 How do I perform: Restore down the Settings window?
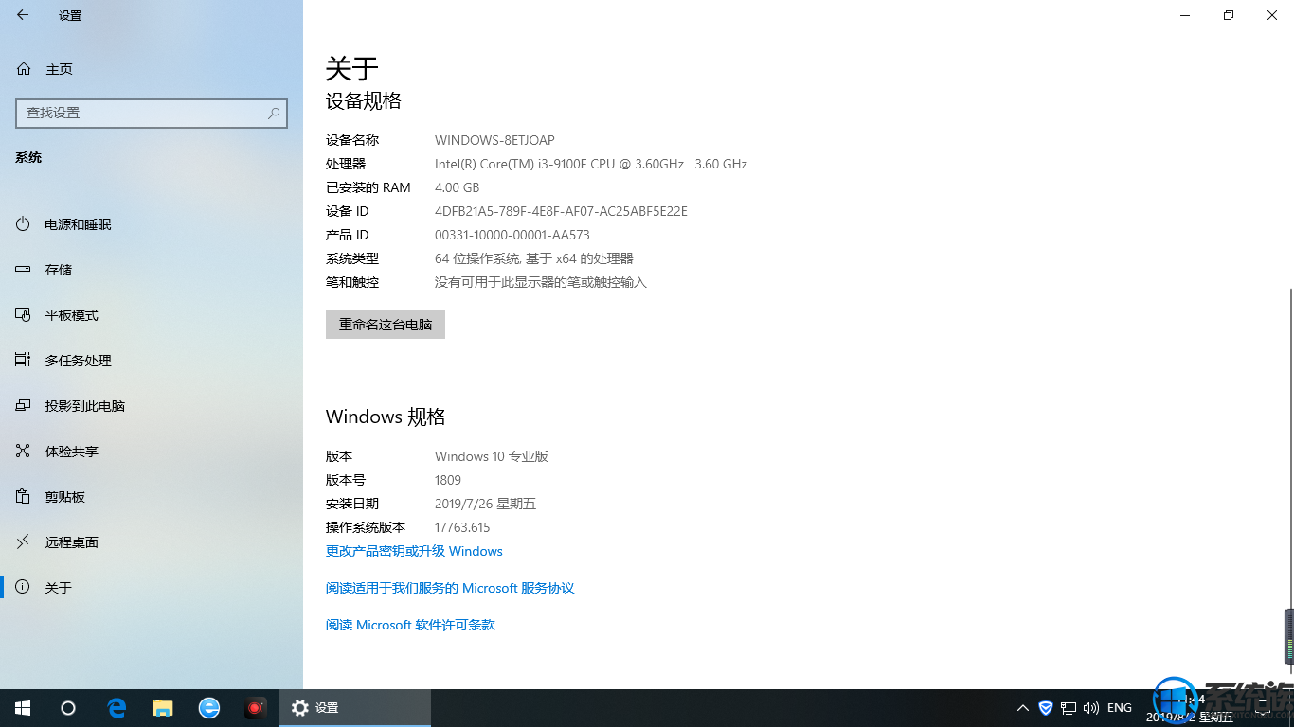coord(1229,15)
